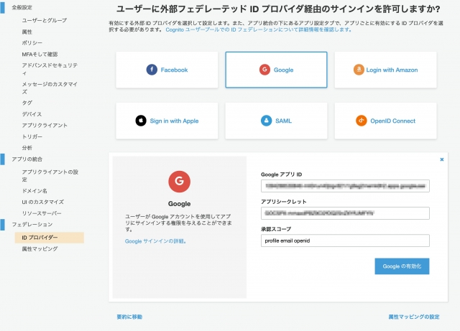This screenshot has height=331, width=460.
Task: Open Google サインインの詳細 link
Action: coord(156,241)
